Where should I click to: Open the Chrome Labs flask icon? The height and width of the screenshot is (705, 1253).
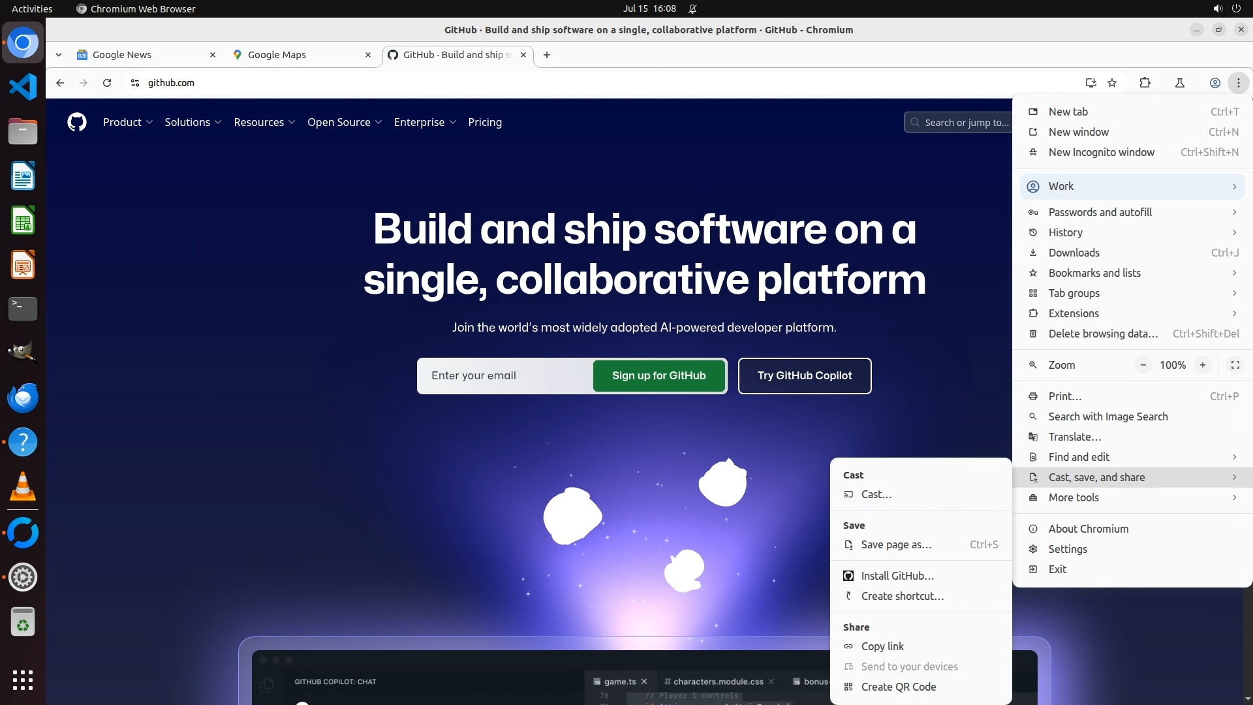(x=1180, y=83)
